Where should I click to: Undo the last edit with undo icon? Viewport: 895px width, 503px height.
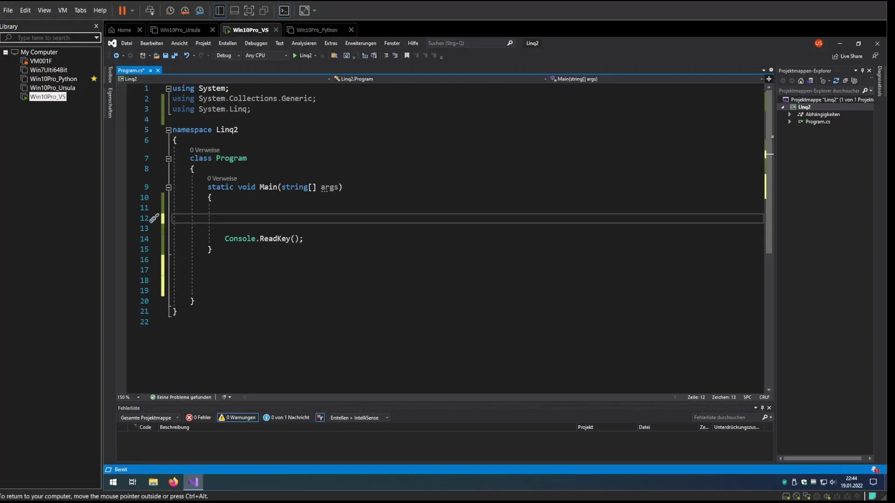click(186, 55)
